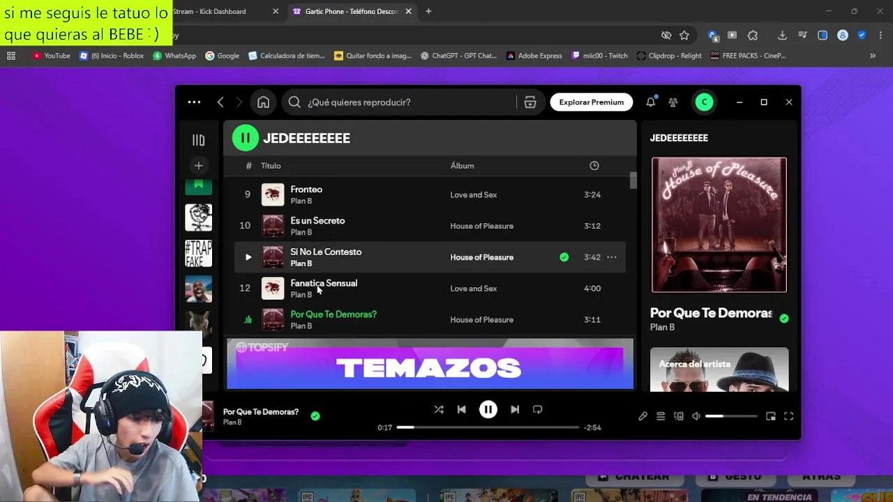893x502 pixels.
Task: Close the Gartic Phone browser tab
Action: [408, 11]
